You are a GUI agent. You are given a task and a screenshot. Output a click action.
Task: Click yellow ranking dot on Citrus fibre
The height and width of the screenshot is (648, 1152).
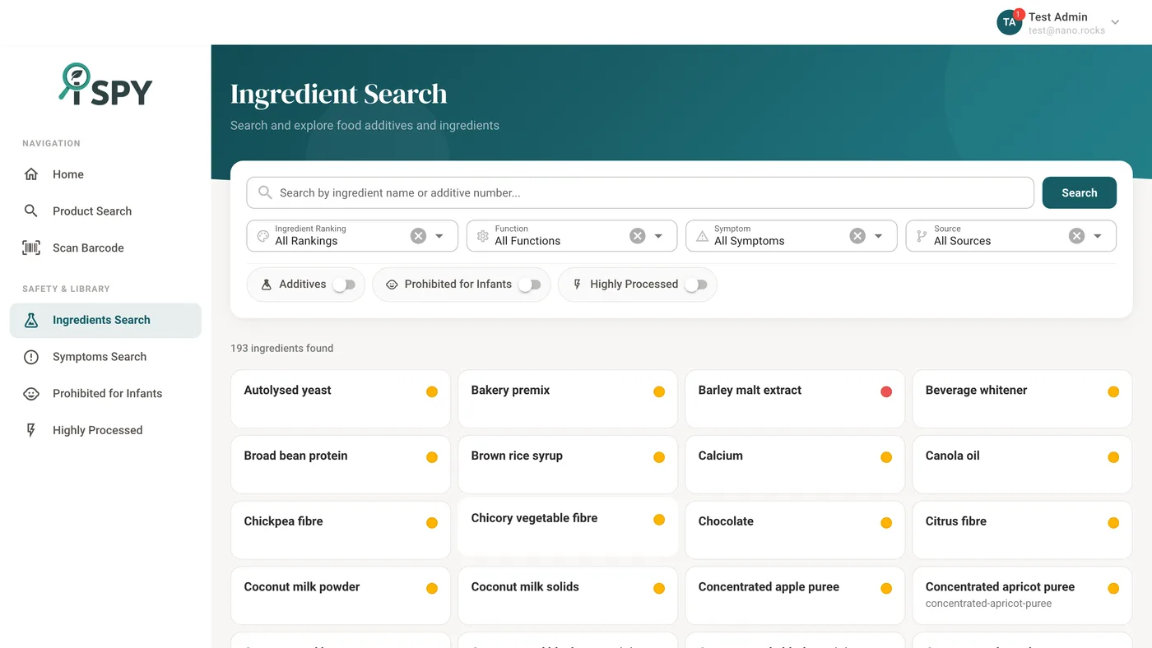[1113, 523]
